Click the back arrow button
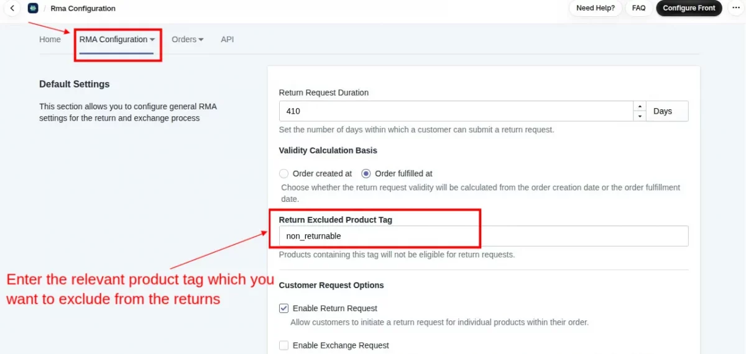This screenshot has height=354, width=746. click(x=12, y=8)
